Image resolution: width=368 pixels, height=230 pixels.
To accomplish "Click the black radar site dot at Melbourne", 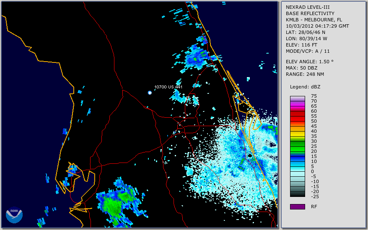I will (x=250, y=155).
